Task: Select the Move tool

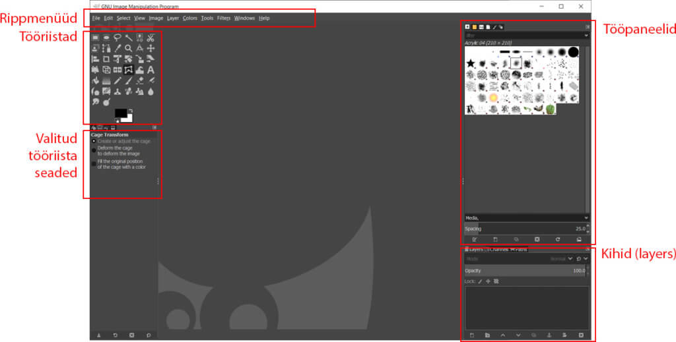Action: [x=151, y=48]
